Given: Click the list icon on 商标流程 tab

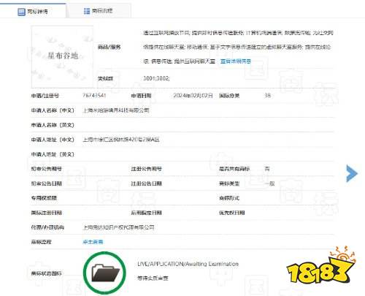Looking at the screenshot, I should (x=87, y=11).
